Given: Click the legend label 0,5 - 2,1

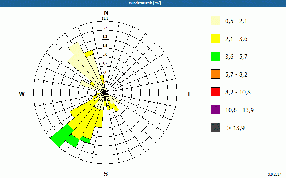Looking at the screenshot, I should click(x=236, y=21).
